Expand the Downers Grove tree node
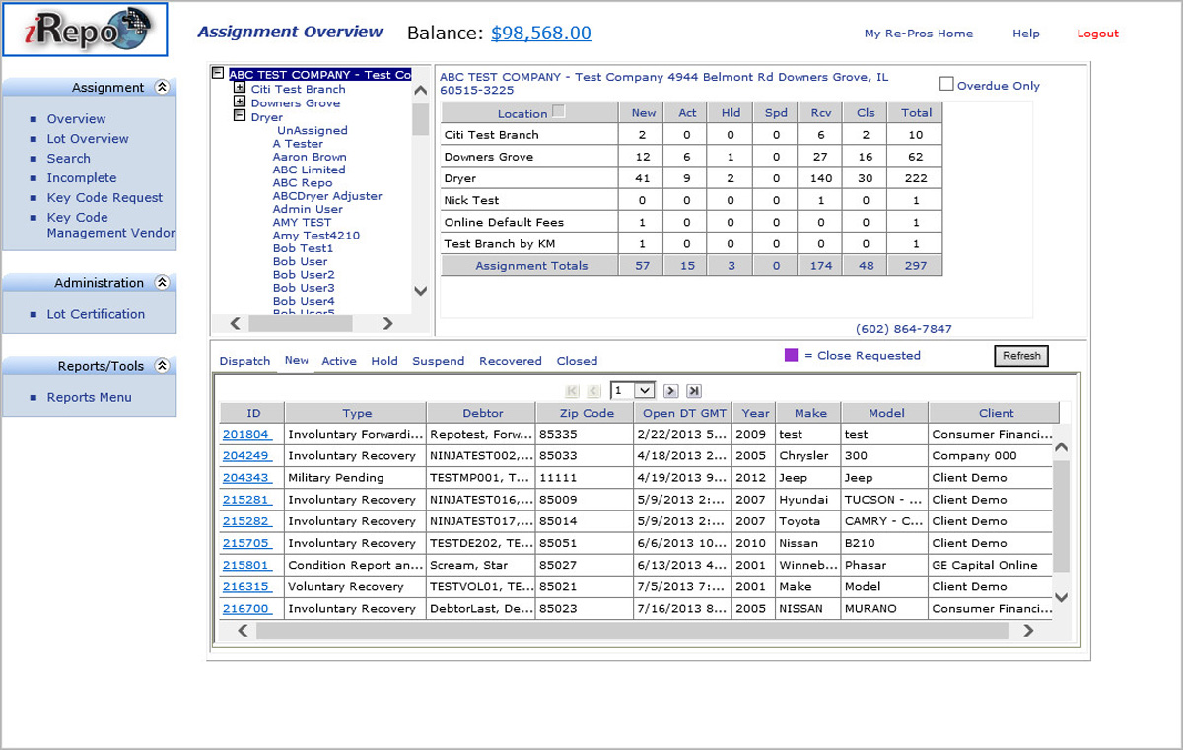Screen dimensions: 1183x750 [x=239, y=102]
